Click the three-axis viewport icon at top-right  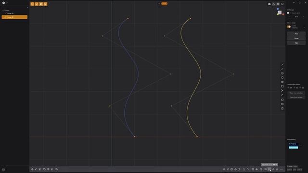[274, 4]
